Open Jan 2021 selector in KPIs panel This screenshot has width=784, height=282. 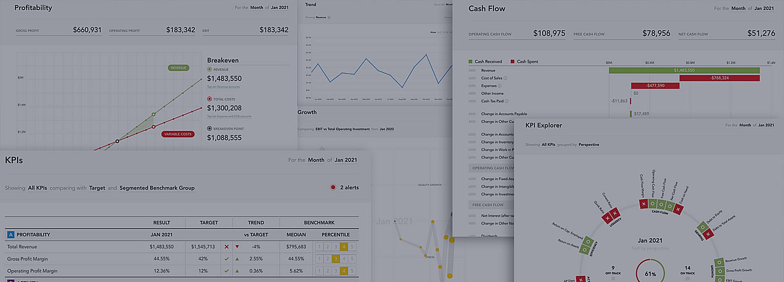point(346,160)
